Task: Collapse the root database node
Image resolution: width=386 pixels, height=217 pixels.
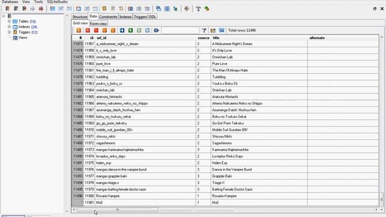Action: point(4,16)
